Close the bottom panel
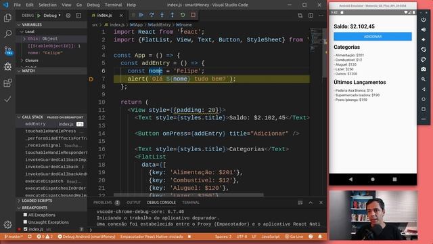 click(321, 203)
